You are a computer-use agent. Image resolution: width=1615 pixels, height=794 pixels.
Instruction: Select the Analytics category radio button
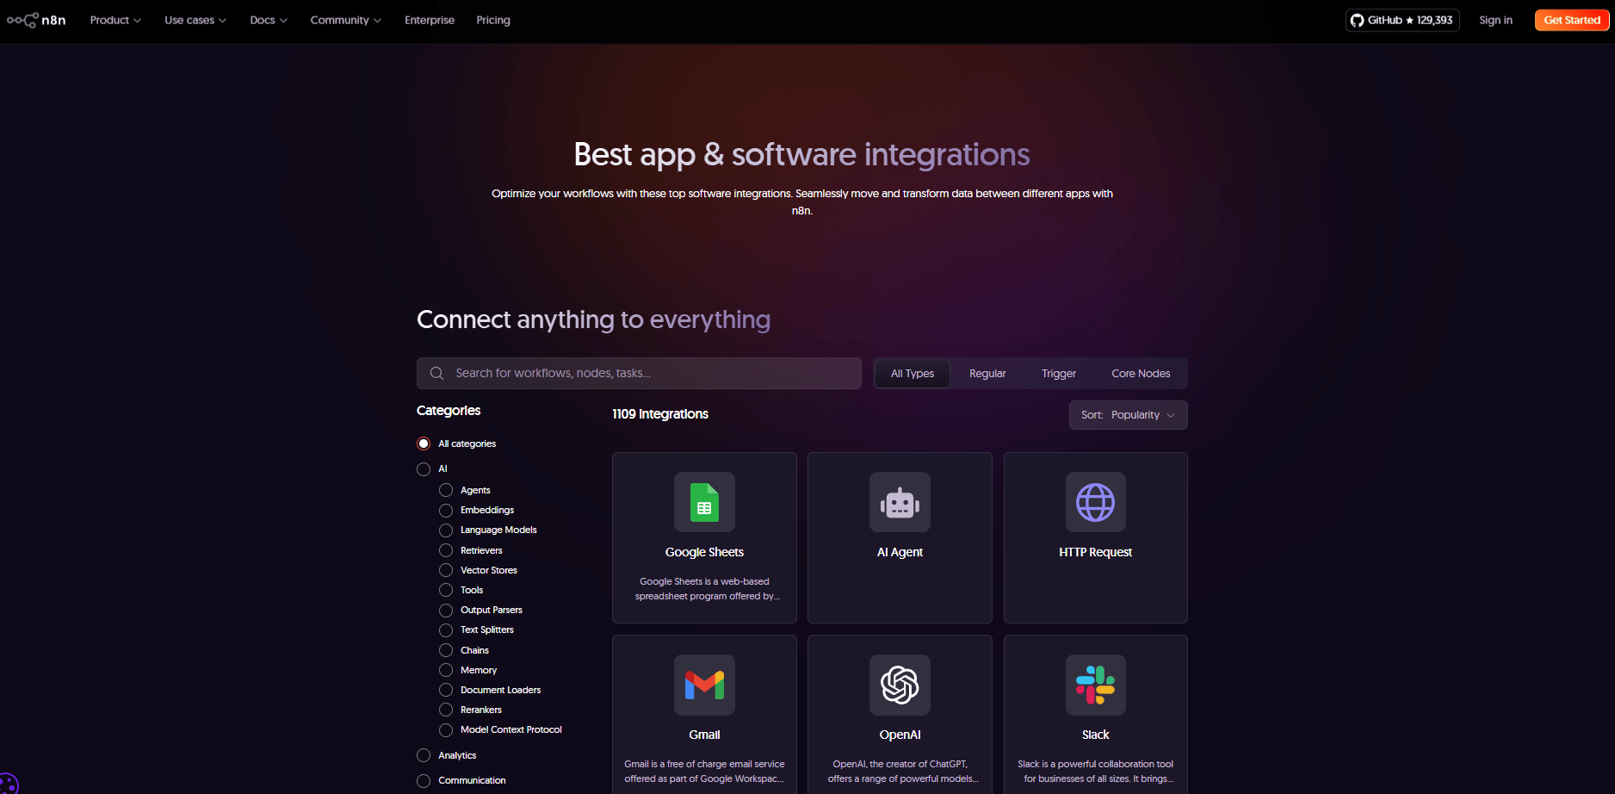tap(424, 755)
